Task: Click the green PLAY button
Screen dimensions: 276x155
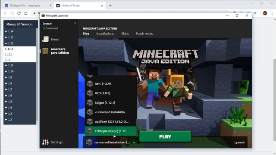Action: point(165,136)
